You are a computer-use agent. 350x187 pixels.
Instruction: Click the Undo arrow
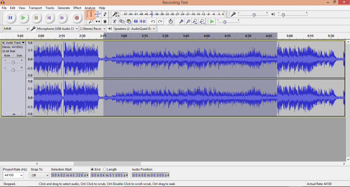153,22
